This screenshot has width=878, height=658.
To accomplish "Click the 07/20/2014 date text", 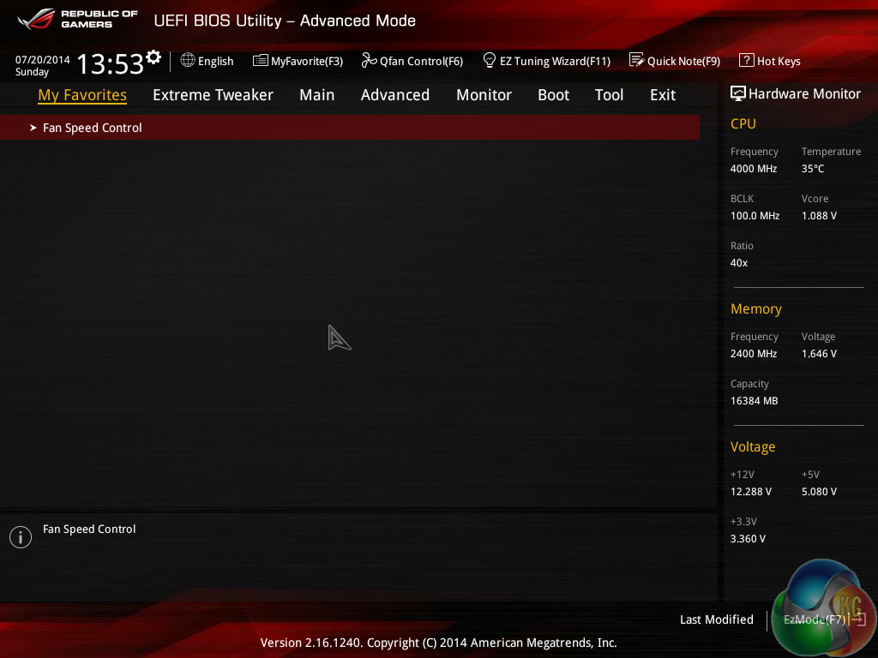I will pos(43,59).
